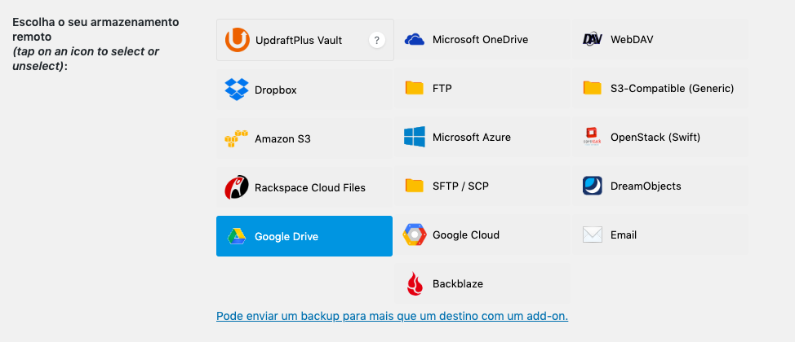
Task: Choose SFTP / SCP storage option
Action: point(482,186)
